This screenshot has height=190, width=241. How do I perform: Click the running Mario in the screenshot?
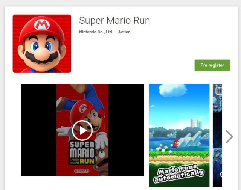coord(175,144)
